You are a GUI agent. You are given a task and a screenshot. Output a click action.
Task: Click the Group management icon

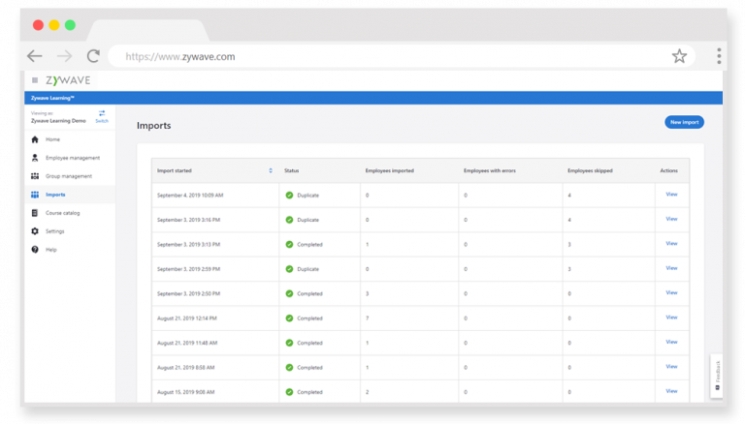(x=35, y=176)
